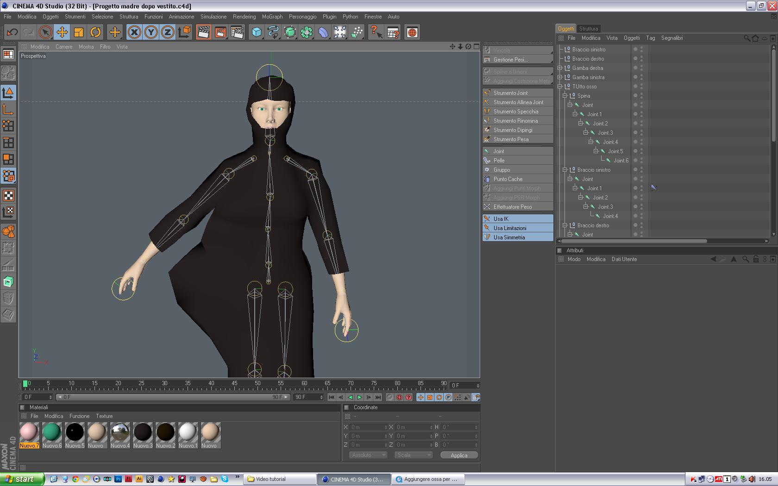The width and height of the screenshot is (778, 486).
Task: Select the Rotate tool icon
Action: pos(95,32)
